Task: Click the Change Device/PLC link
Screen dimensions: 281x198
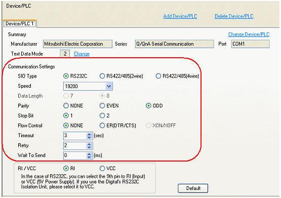Action: 249,34
